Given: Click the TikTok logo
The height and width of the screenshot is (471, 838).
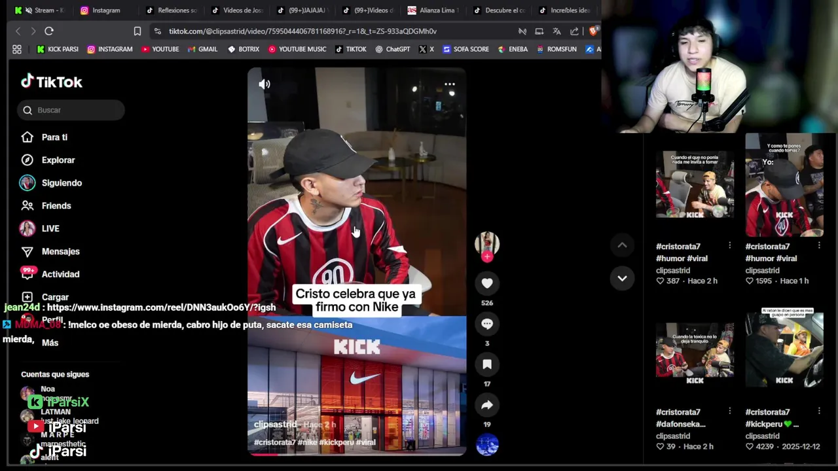Looking at the screenshot, I should click(x=52, y=82).
